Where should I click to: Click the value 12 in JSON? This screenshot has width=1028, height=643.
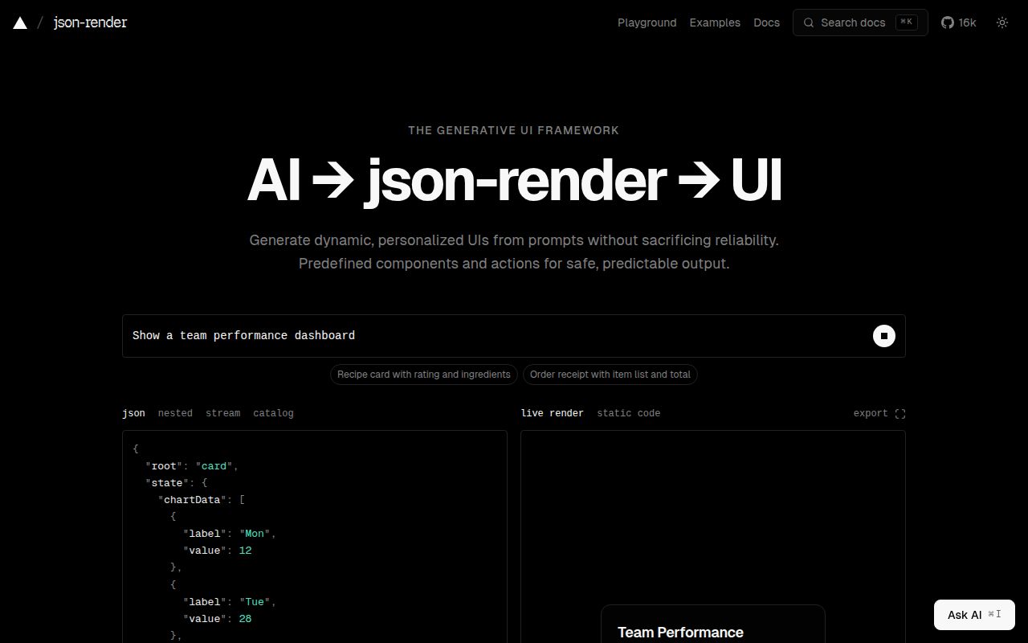pyautogui.click(x=245, y=551)
